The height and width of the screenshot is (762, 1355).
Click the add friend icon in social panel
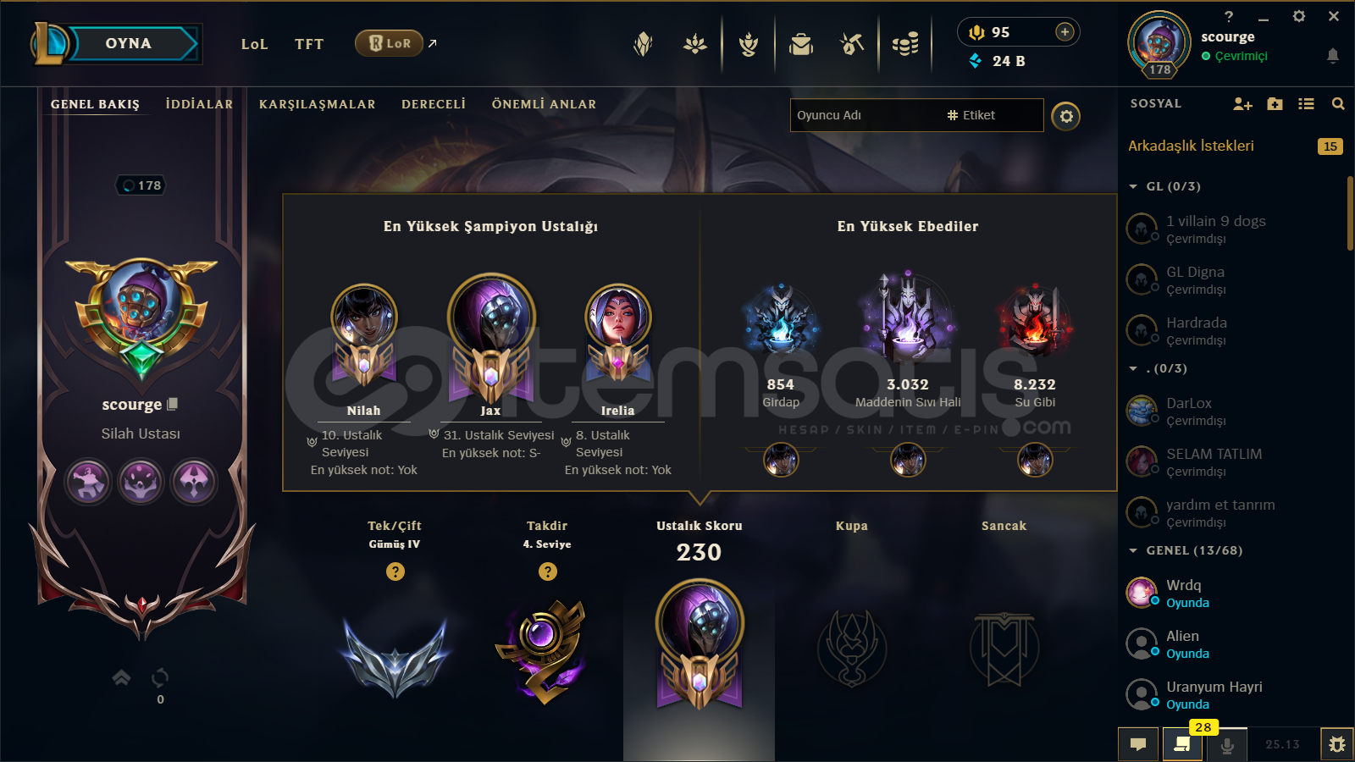pos(1242,104)
